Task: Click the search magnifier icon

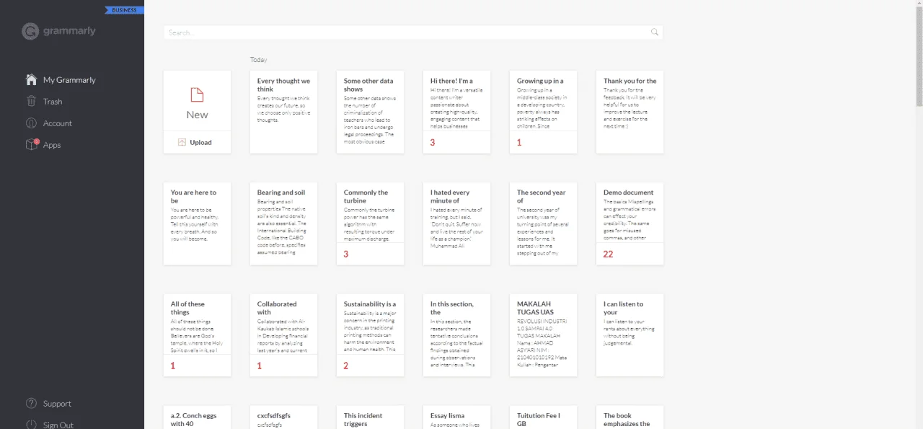Action: coord(655,32)
